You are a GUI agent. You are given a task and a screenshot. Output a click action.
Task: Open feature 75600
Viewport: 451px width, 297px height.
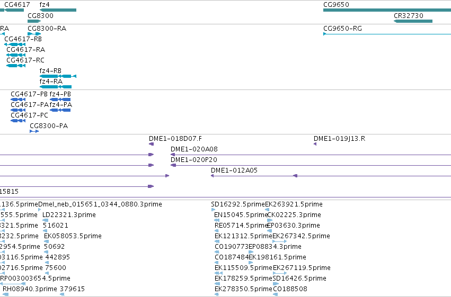click(47, 273)
